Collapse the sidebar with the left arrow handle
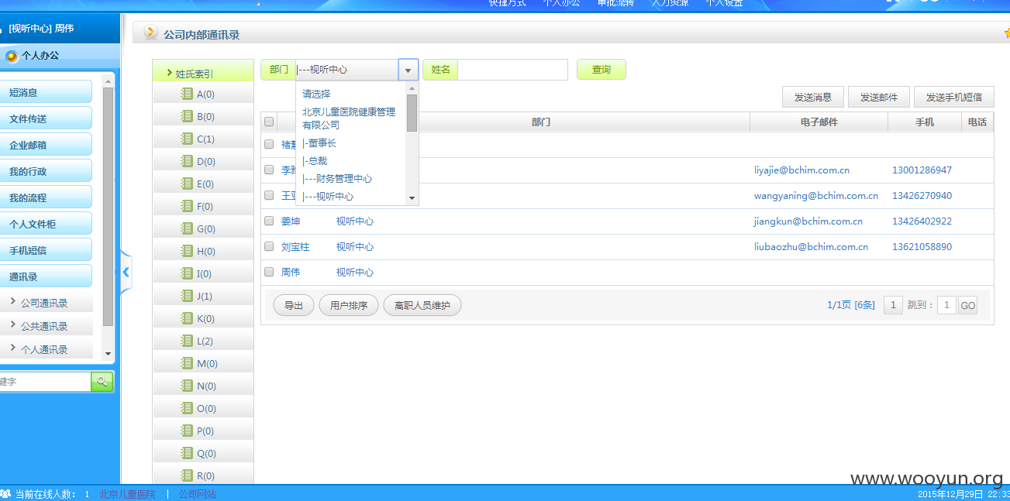This screenshot has height=501, width=1010. (126, 272)
